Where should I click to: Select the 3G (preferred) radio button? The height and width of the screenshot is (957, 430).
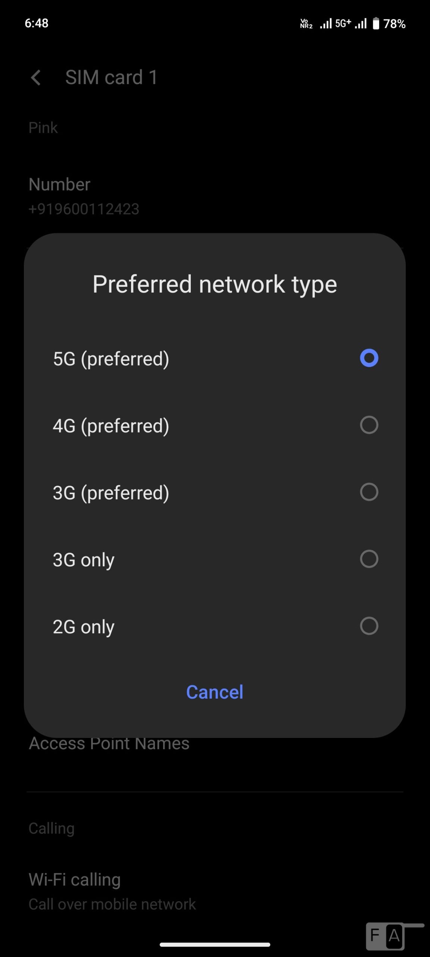369,492
